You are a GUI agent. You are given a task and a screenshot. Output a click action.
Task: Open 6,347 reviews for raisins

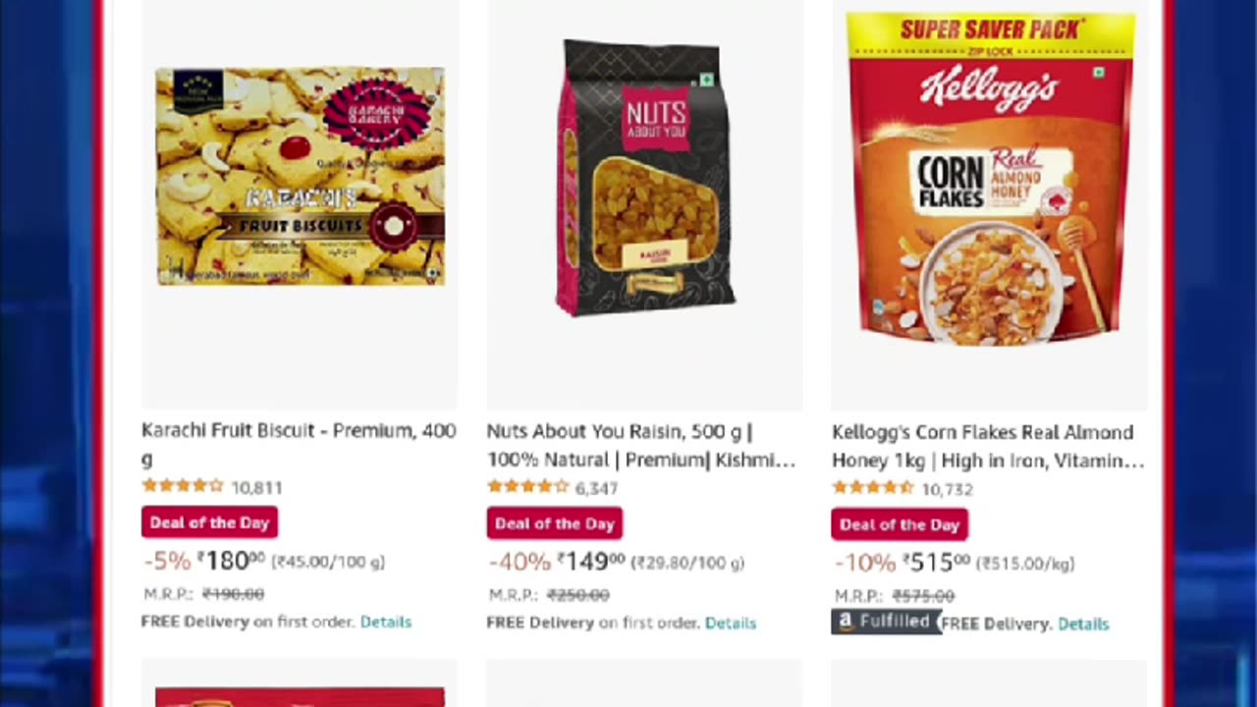pos(596,488)
